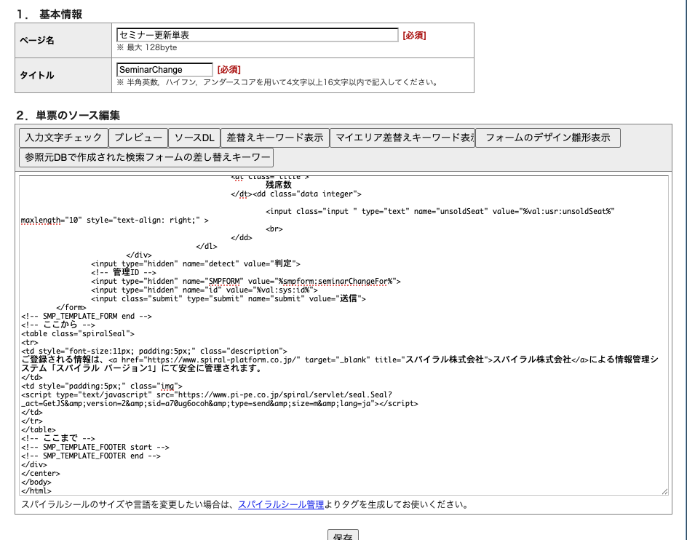Click the システム「スパイラル バージョン1」 line
Screen dimensions: 687x540
tap(141, 369)
